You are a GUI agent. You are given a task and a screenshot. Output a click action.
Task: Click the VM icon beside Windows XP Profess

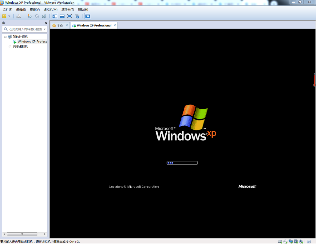click(x=14, y=42)
